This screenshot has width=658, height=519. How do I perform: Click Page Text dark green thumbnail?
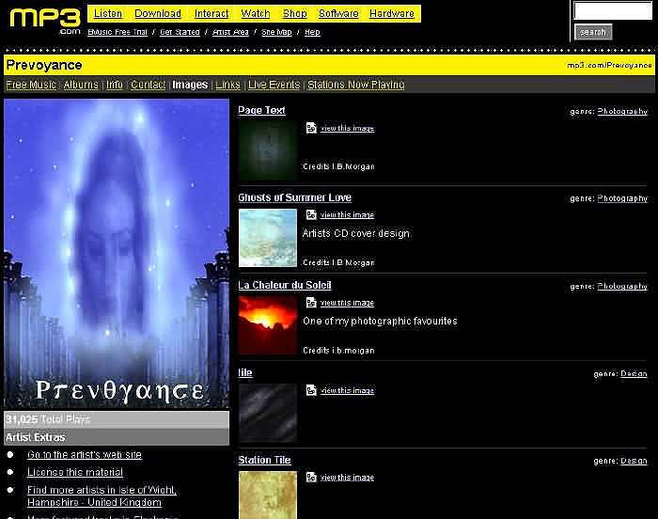point(268,150)
